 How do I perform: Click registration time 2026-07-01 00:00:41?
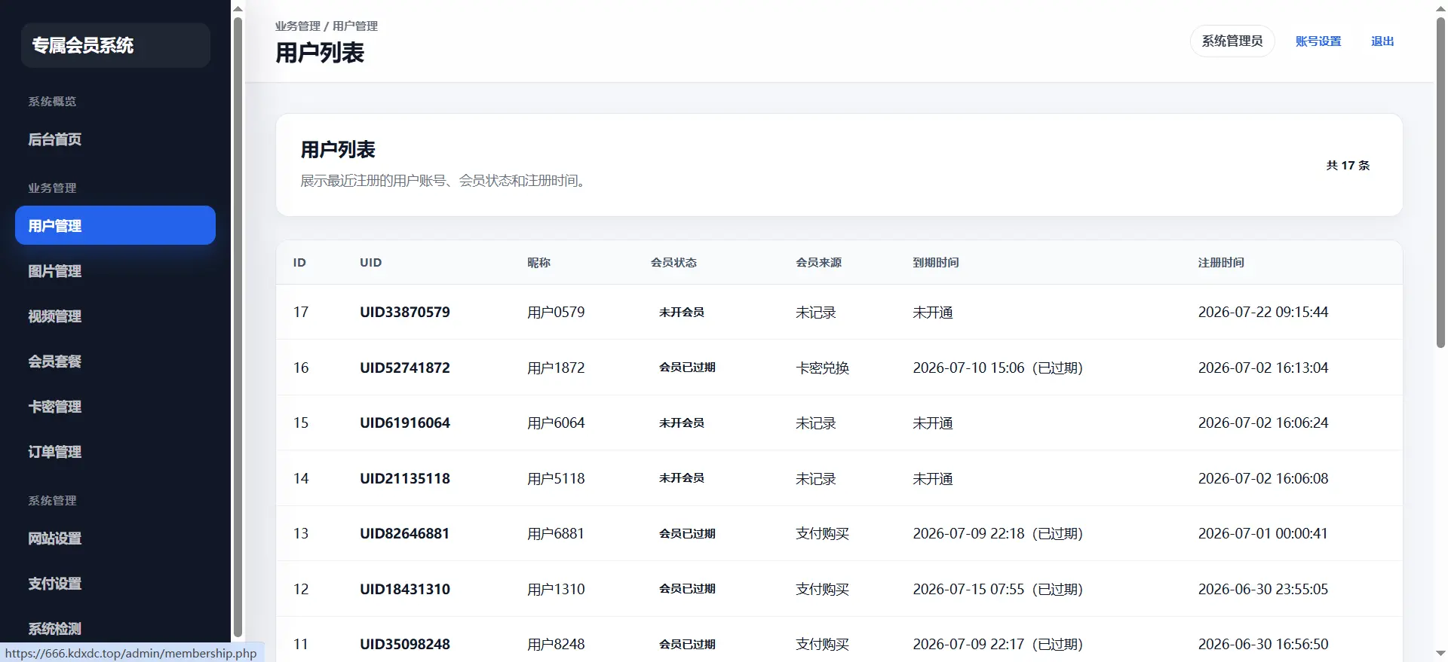click(x=1263, y=533)
